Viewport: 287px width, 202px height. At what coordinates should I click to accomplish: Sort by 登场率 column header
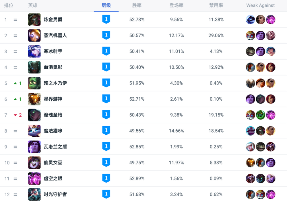pos(176,5)
